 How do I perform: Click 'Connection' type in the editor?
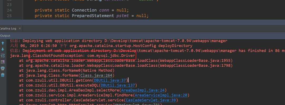[x=84, y=10]
